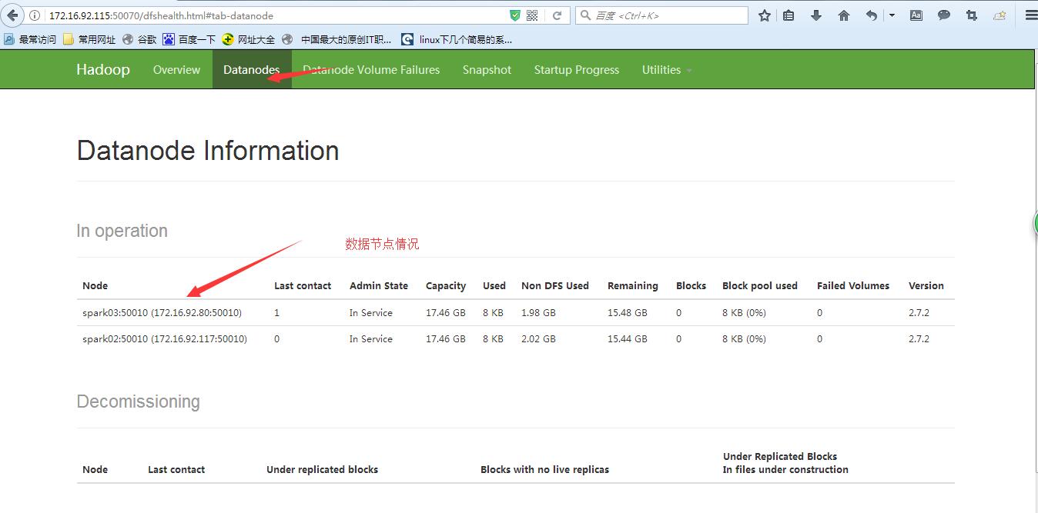Viewport: 1038px width, 513px height.
Task: Expand the Utilities dropdown menu
Action: [x=667, y=69]
